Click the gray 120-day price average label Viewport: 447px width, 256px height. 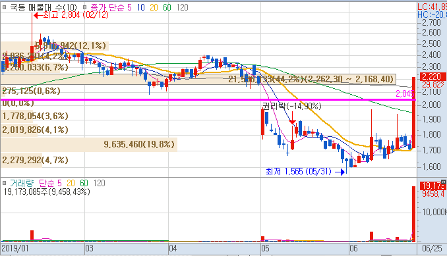click(x=183, y=7)
